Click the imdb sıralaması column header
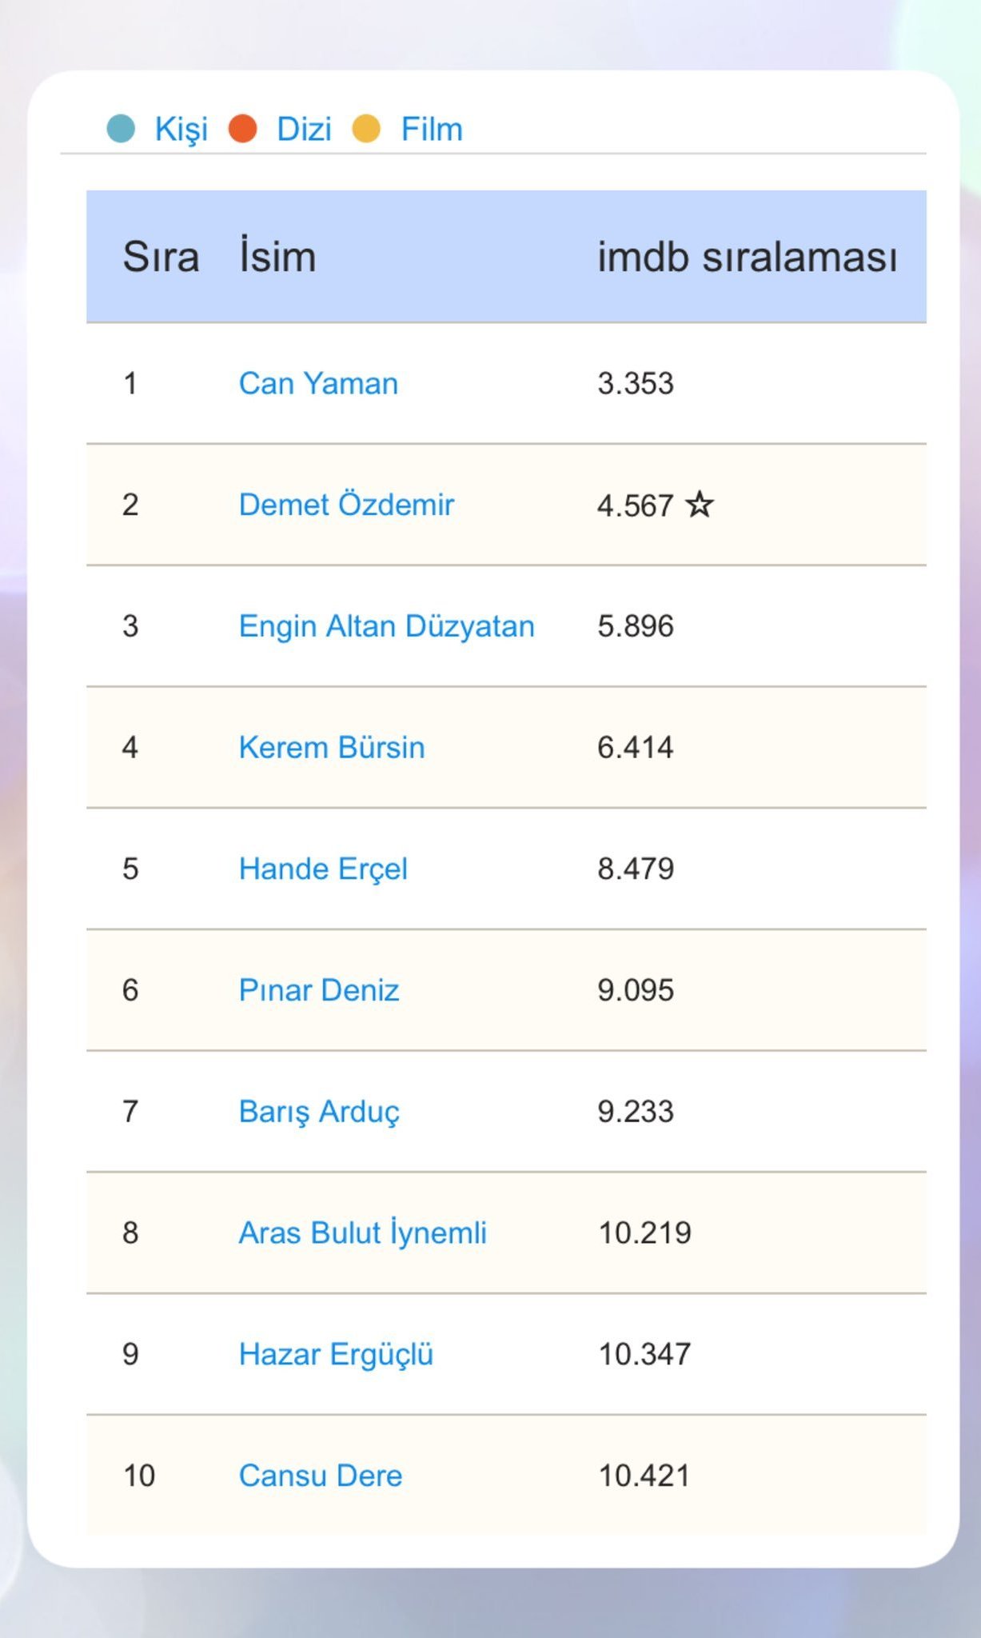Screen dimensions: 981x1638 tap(747, 258)
